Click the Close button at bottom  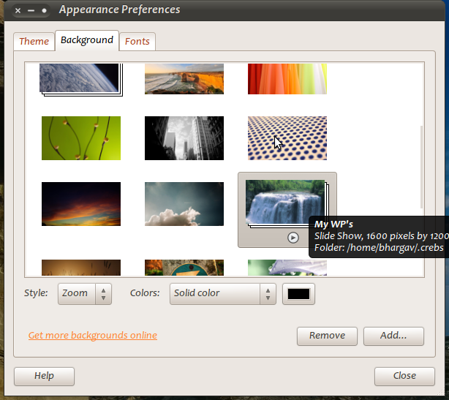404,377
